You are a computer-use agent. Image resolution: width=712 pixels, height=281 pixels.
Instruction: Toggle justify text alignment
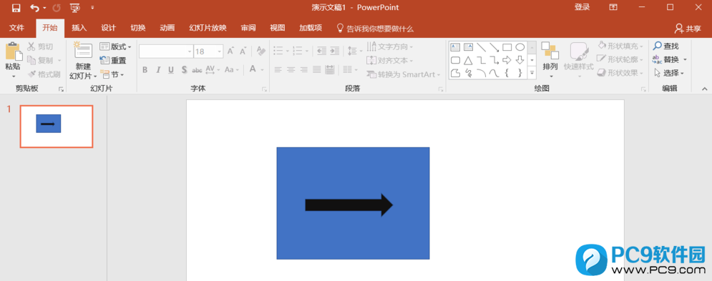(317, 70)
